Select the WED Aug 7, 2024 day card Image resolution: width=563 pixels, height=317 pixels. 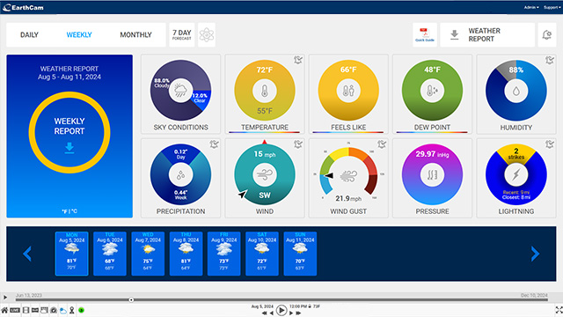[148, 254]
